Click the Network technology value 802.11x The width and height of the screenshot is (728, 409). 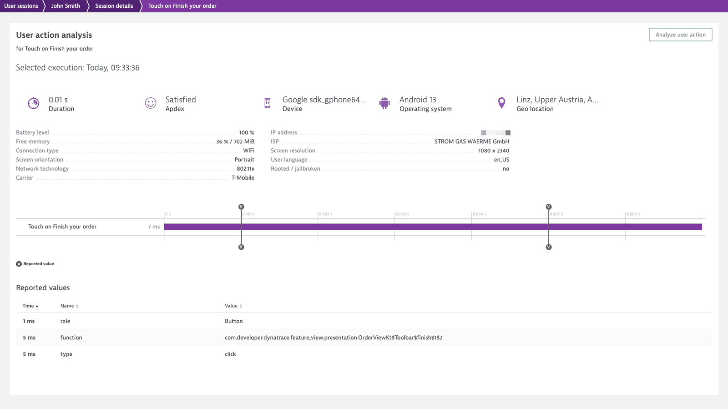pos(246,169)
